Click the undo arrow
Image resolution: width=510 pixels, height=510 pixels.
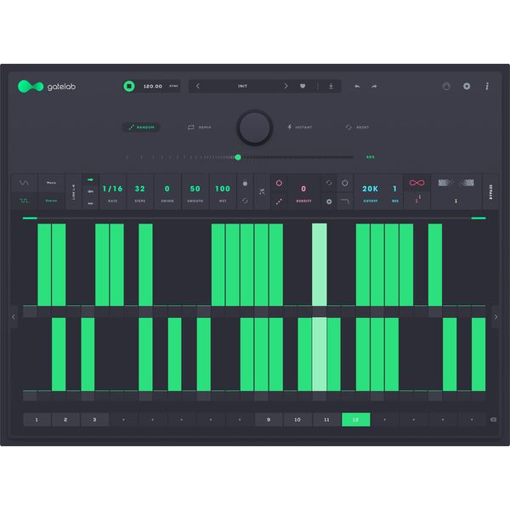coord(357,86)
